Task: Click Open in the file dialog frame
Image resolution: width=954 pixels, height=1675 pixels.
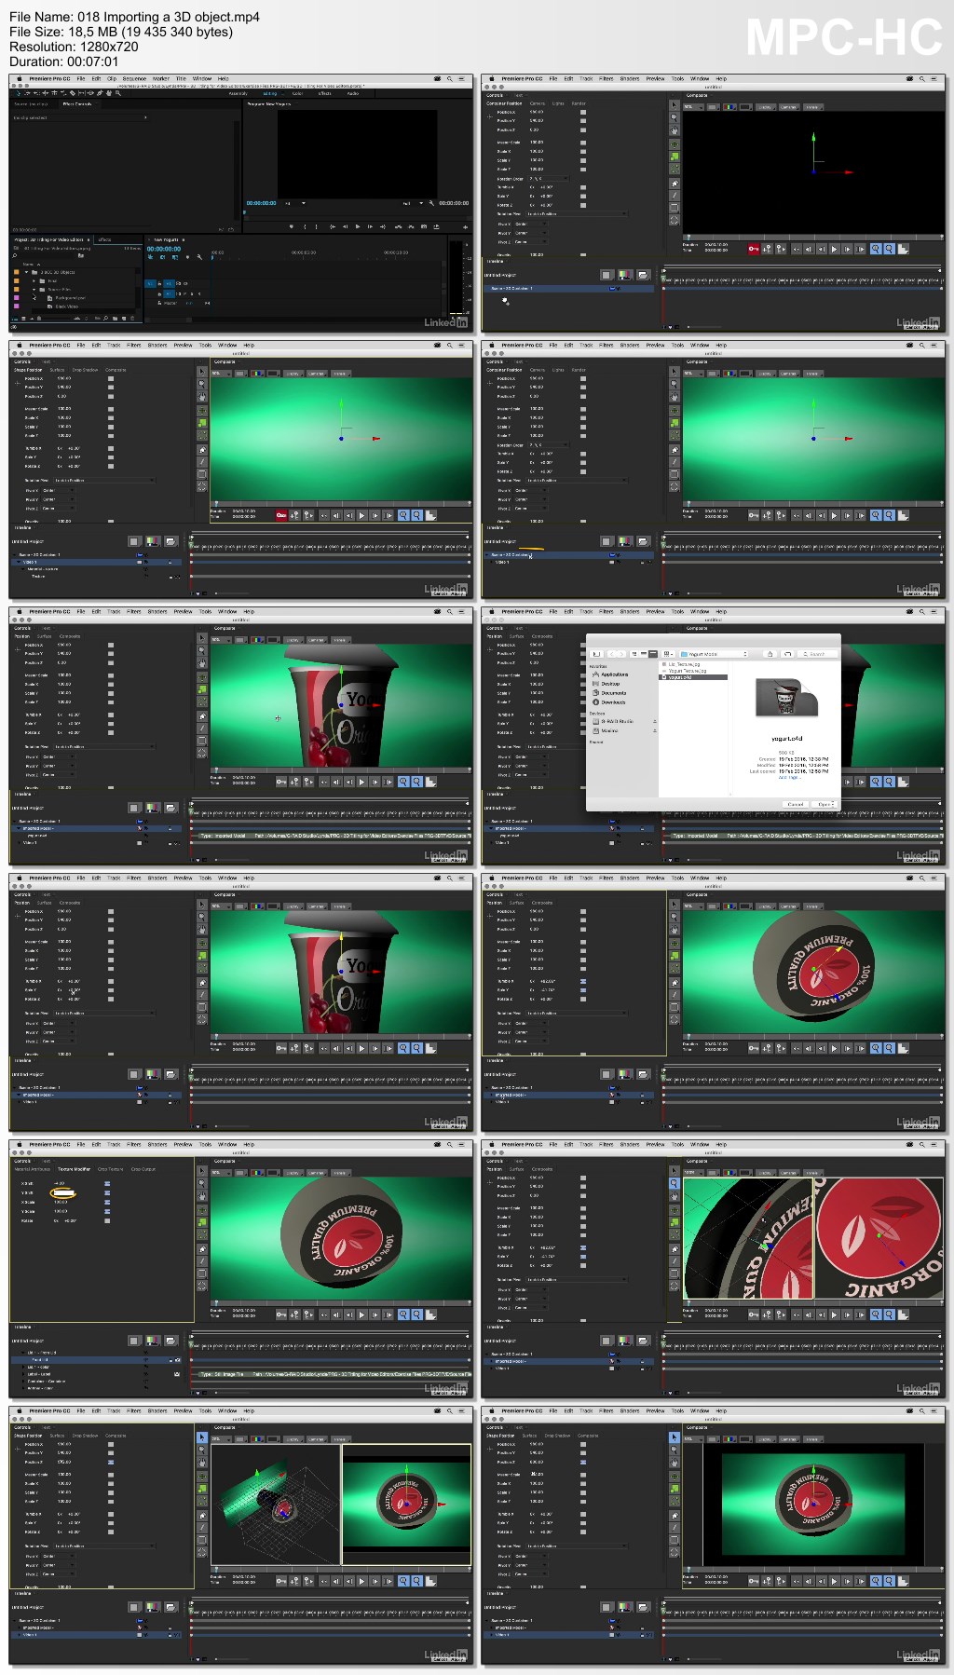Action: tap(824, 804)
